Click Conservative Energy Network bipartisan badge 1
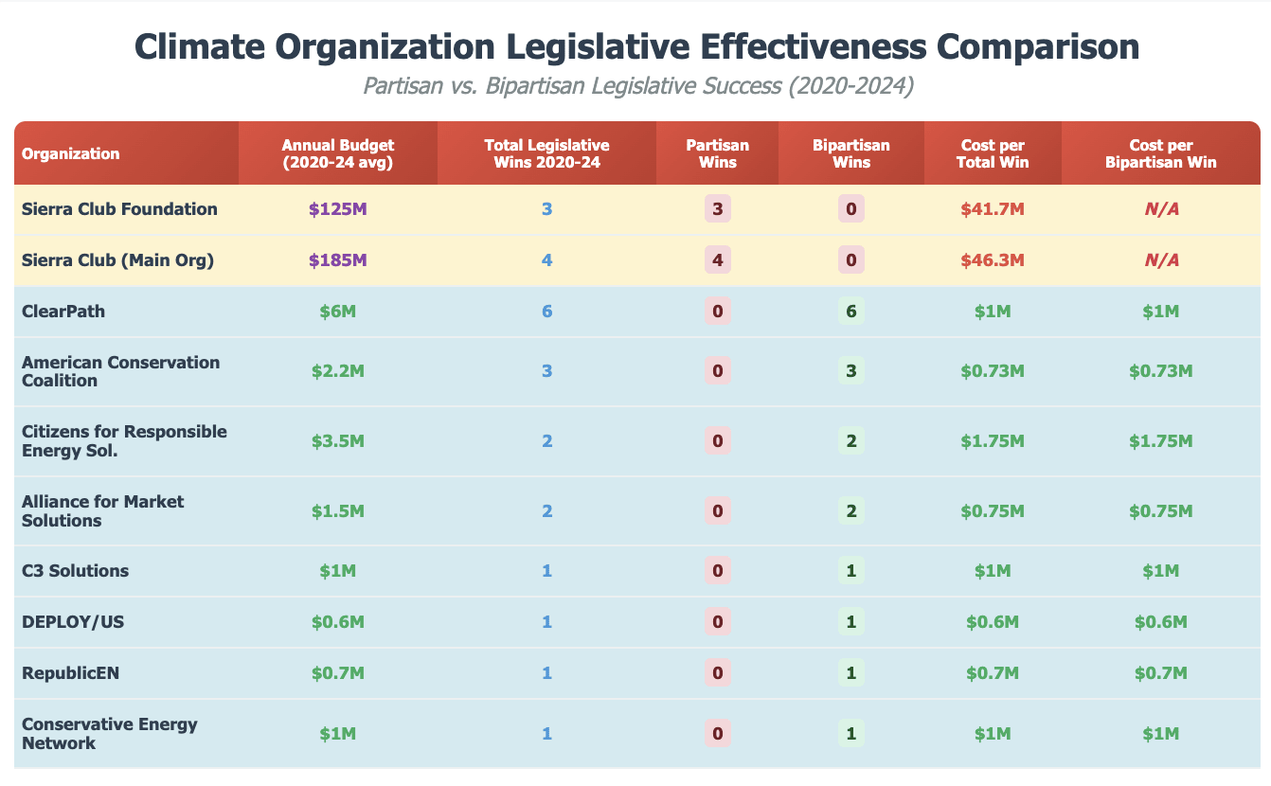Screen dimensions: 1271x786 click(851, 733)
